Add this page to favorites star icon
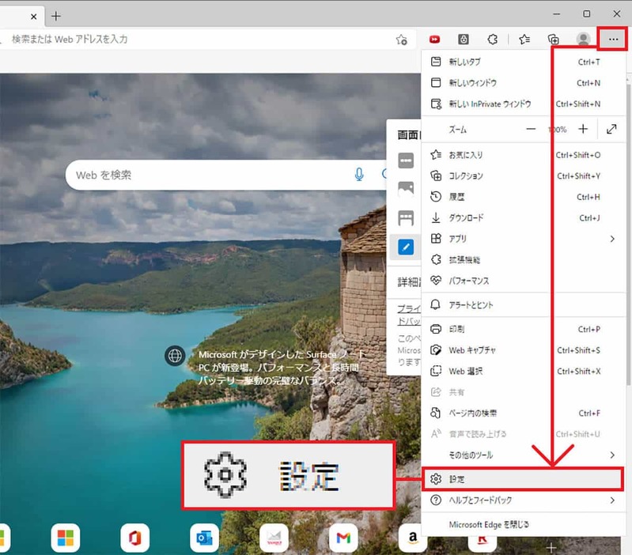Viewport: 632px width, 555px height. (x=401, y=40)
